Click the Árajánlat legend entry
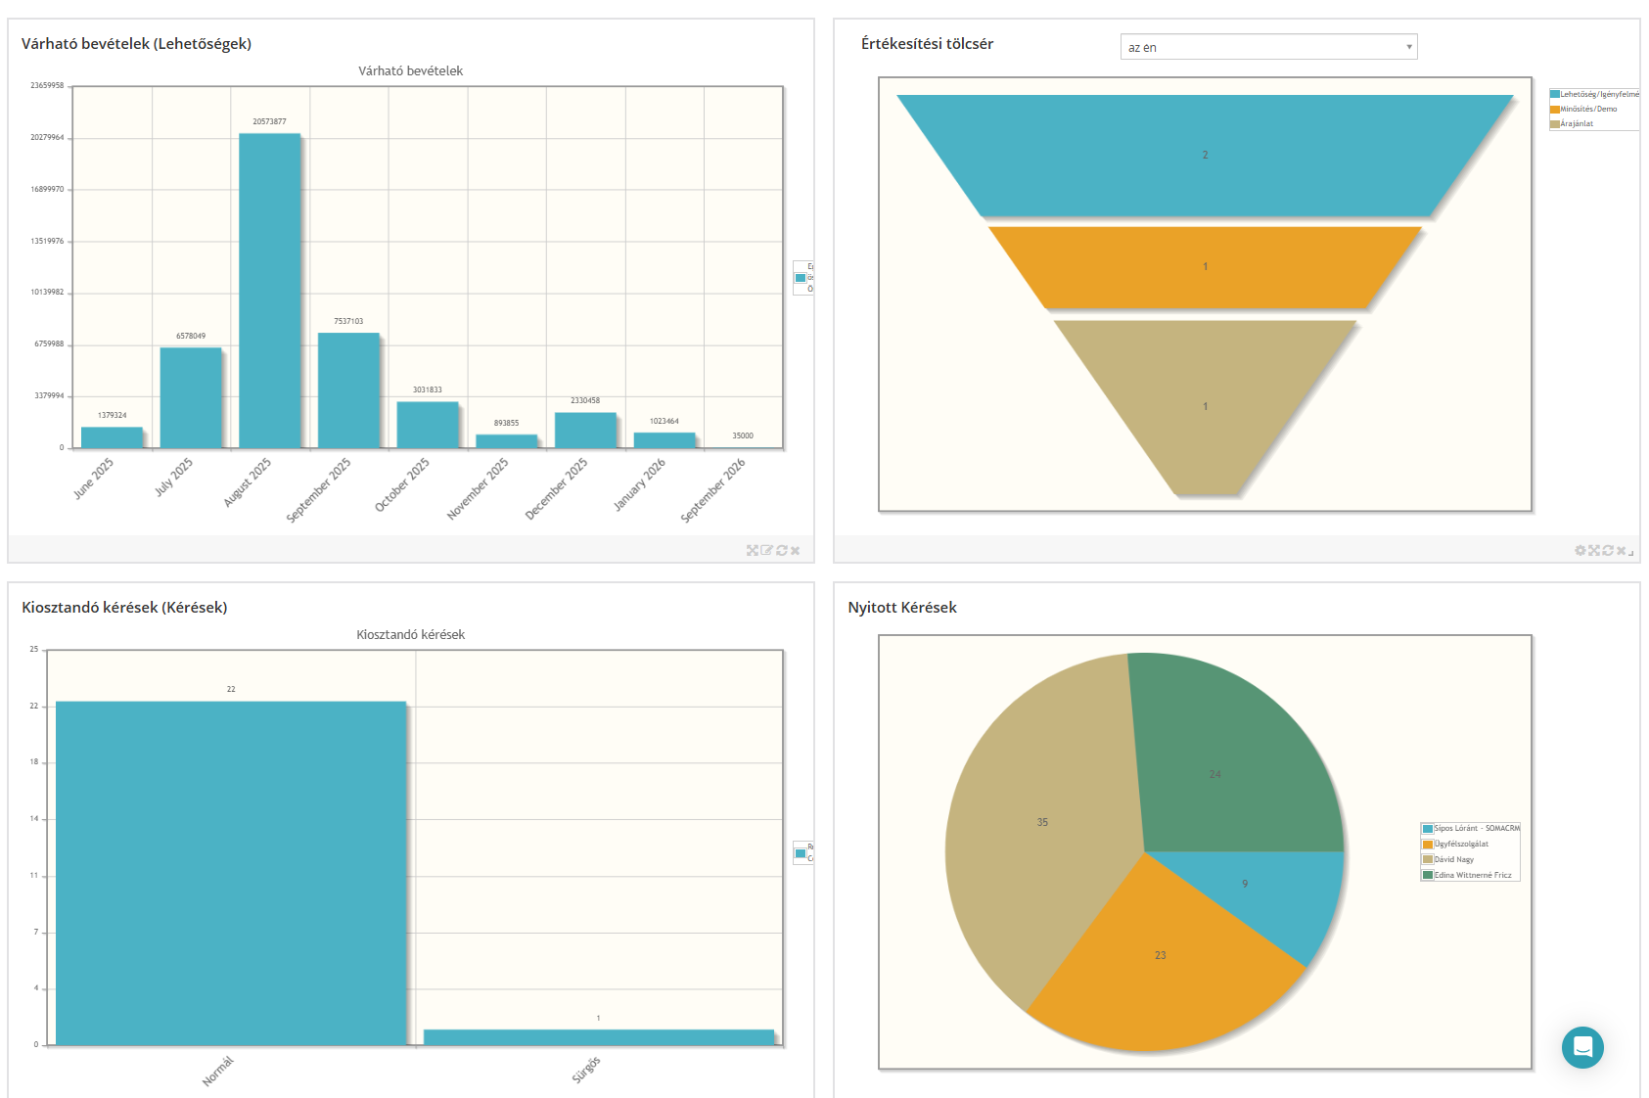This screenshot has width=1649, height=1098. click(x=1577, y=124)
